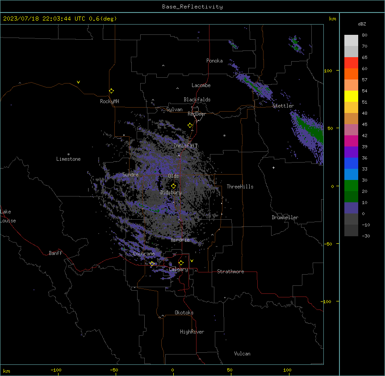Click the yellow v marker northwest of RockyMH
The image size is (385, 376).
click(78, 82)
